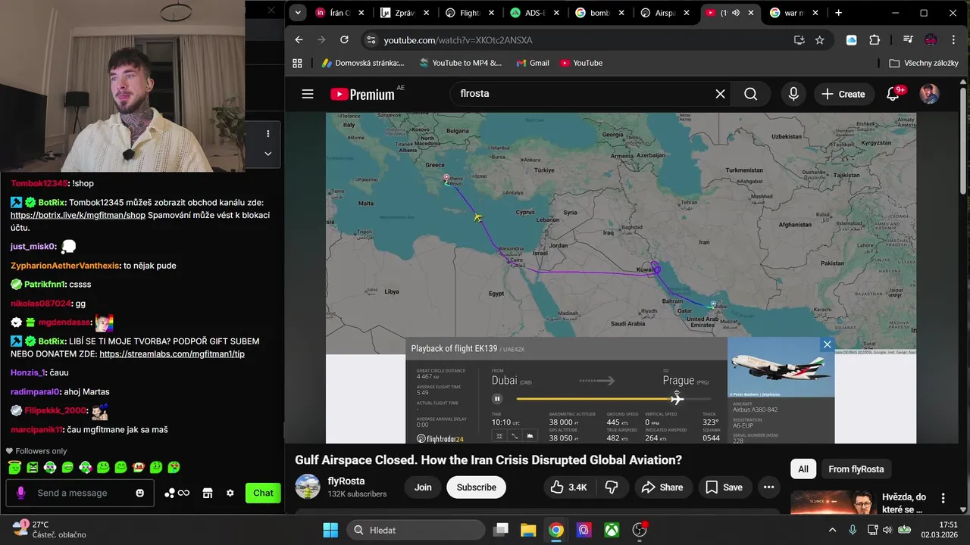Screen dimensions: 970x545
Task: Open a new Chrome tab
Action: pyautogui.click(x=838, y=13)
